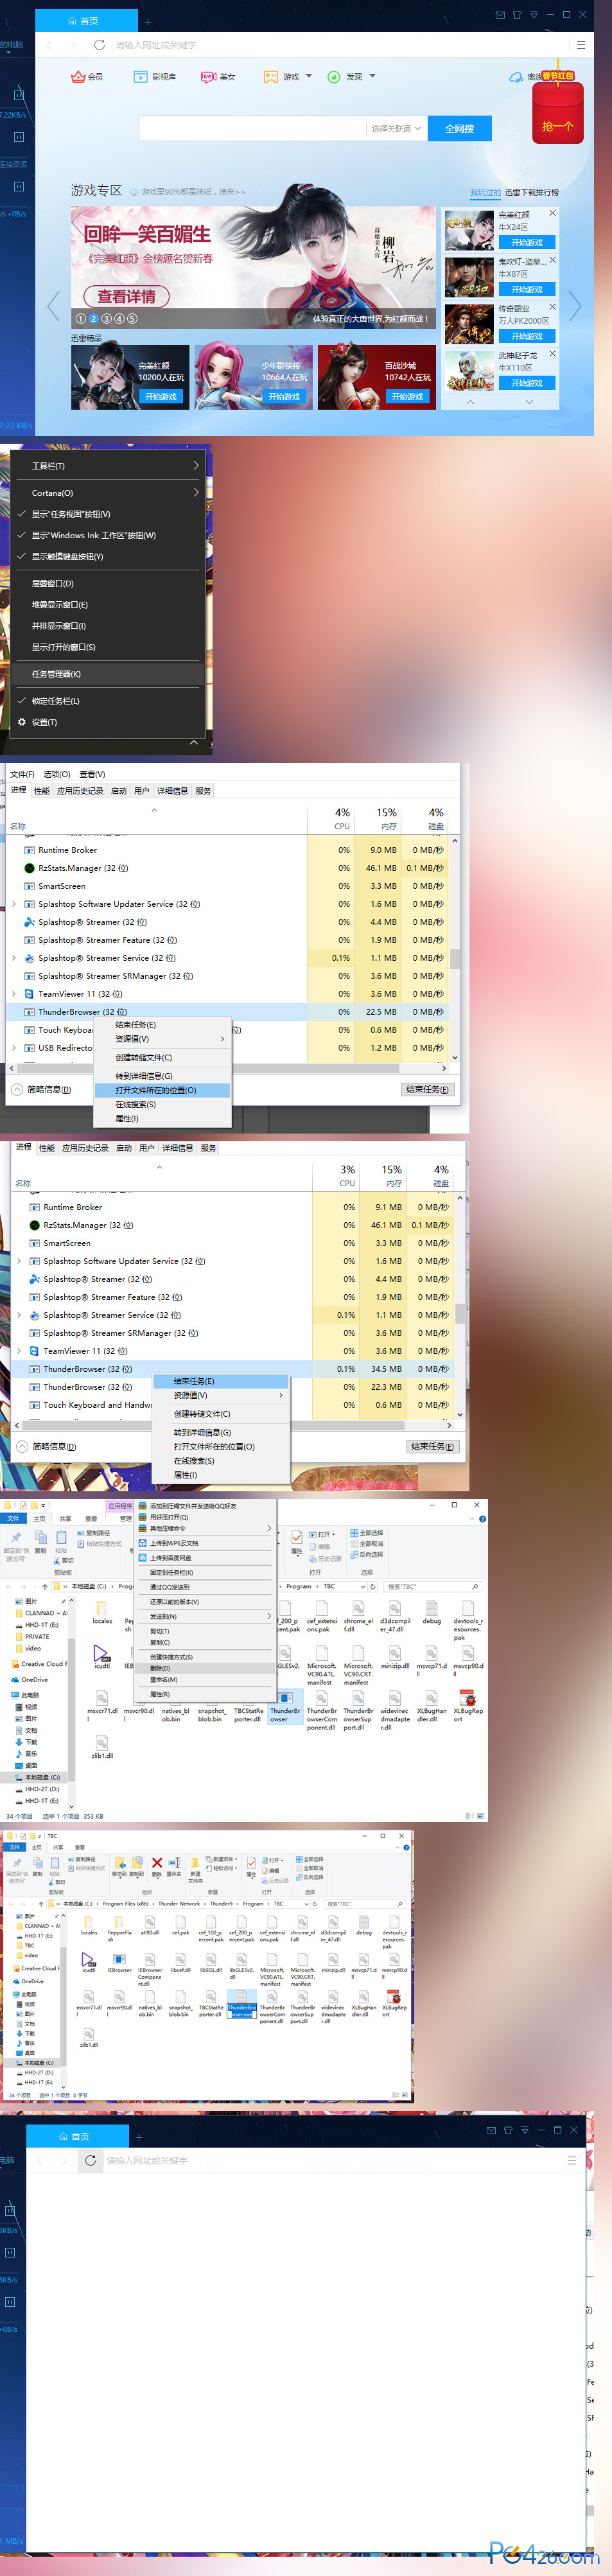Screen dimensions: 612x2576
Task: Click the 全网搜 search button
Action: (x=459, y=129)
